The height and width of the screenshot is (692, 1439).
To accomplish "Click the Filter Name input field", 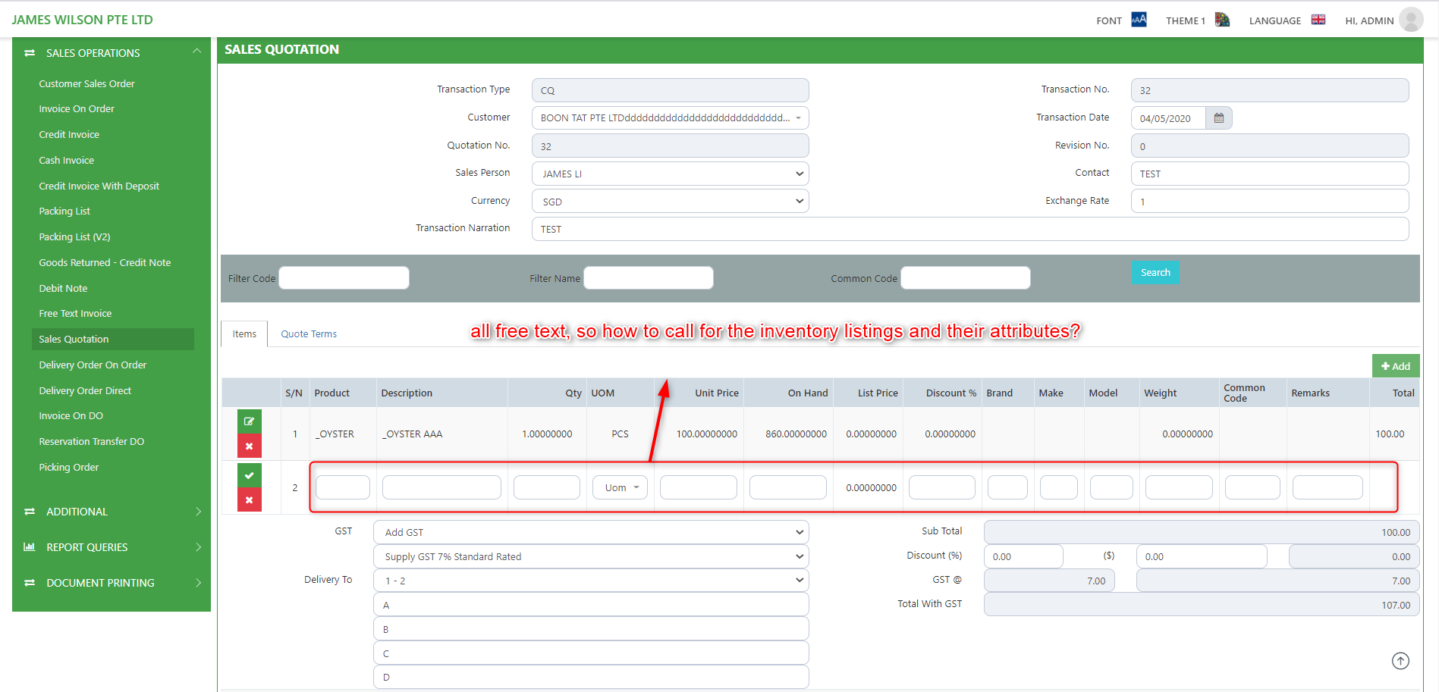I will click(x=648, y=278).
